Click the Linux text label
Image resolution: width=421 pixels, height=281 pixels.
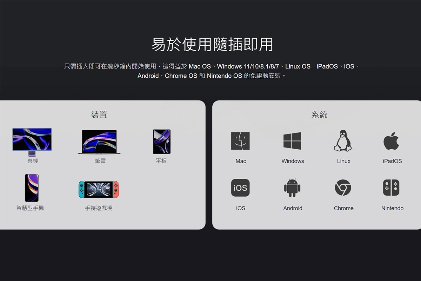(343, 161)
